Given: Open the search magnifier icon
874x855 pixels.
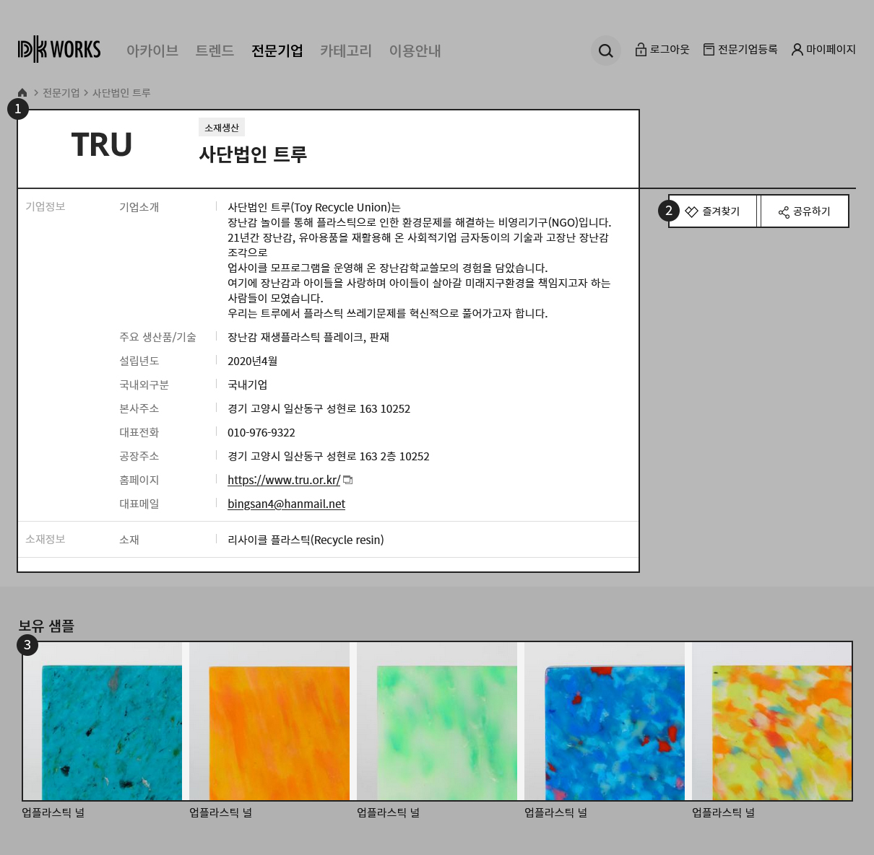Looking at the screenshot, I should [605, 51].
